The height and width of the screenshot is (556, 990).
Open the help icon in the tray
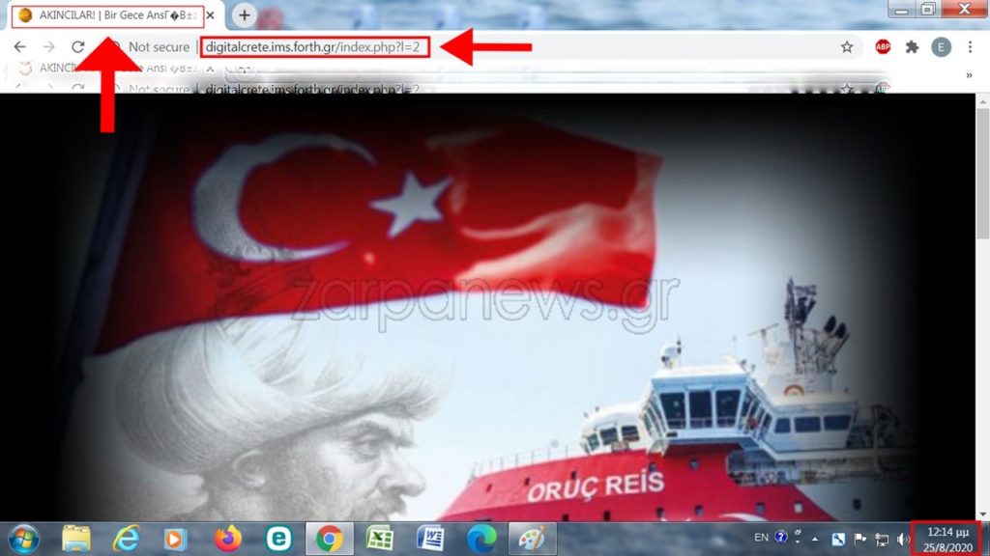tap(781, 537)
